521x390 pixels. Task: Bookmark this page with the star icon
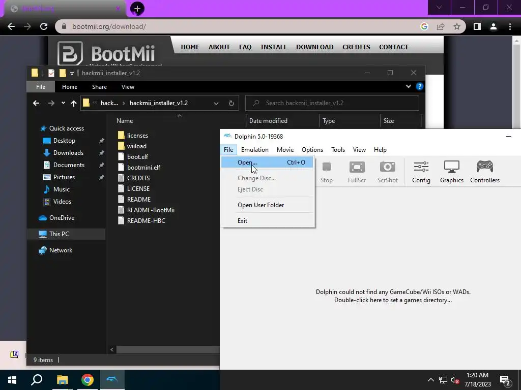pyautogui.click(x=457, y=26)
